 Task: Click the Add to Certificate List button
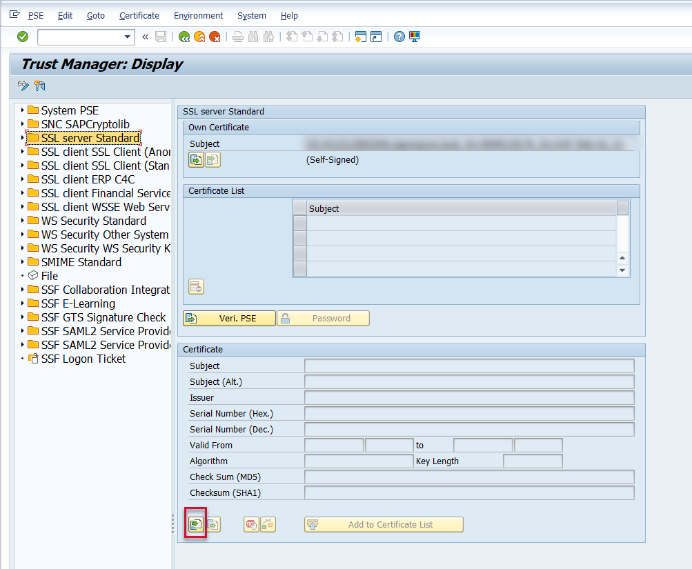[x=384, y=524]
